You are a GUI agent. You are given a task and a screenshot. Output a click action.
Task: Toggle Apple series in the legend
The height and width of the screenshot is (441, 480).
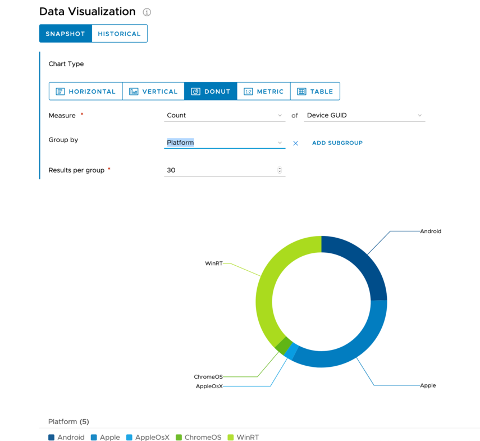pyautogui.click(x=105, y=437)
